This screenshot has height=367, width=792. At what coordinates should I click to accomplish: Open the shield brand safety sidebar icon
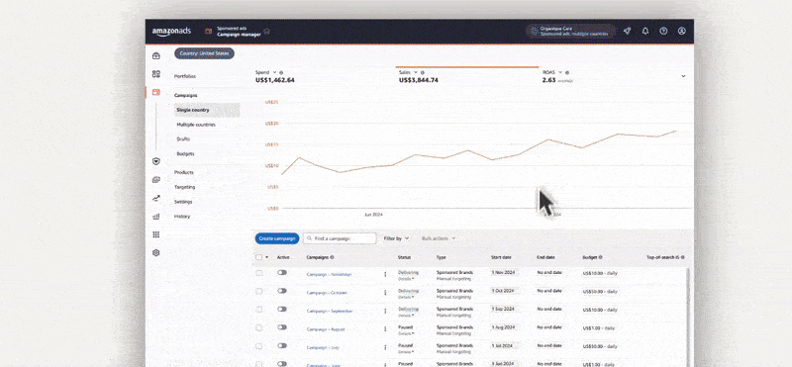pyautogui.click(x=156, y=161)
